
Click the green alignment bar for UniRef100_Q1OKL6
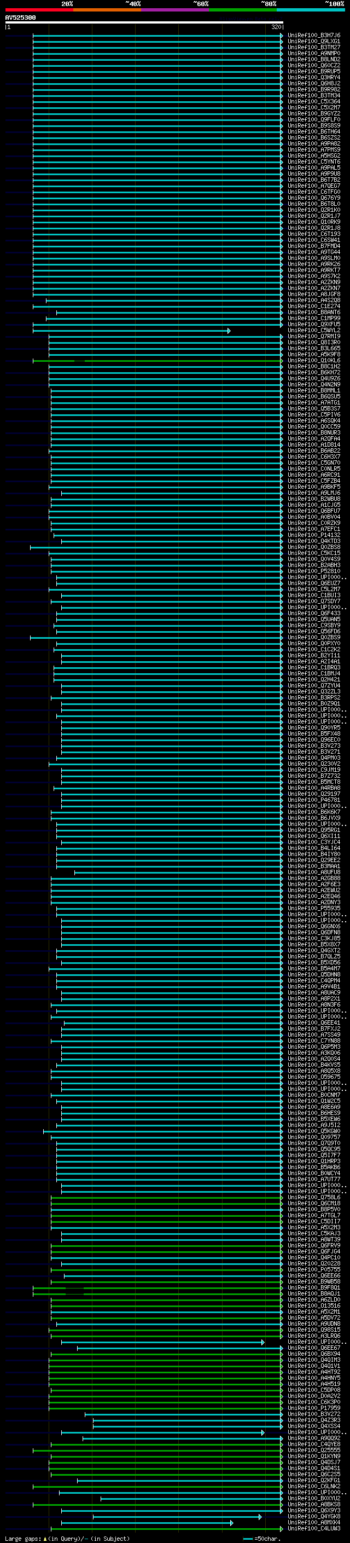pos(158,361)
